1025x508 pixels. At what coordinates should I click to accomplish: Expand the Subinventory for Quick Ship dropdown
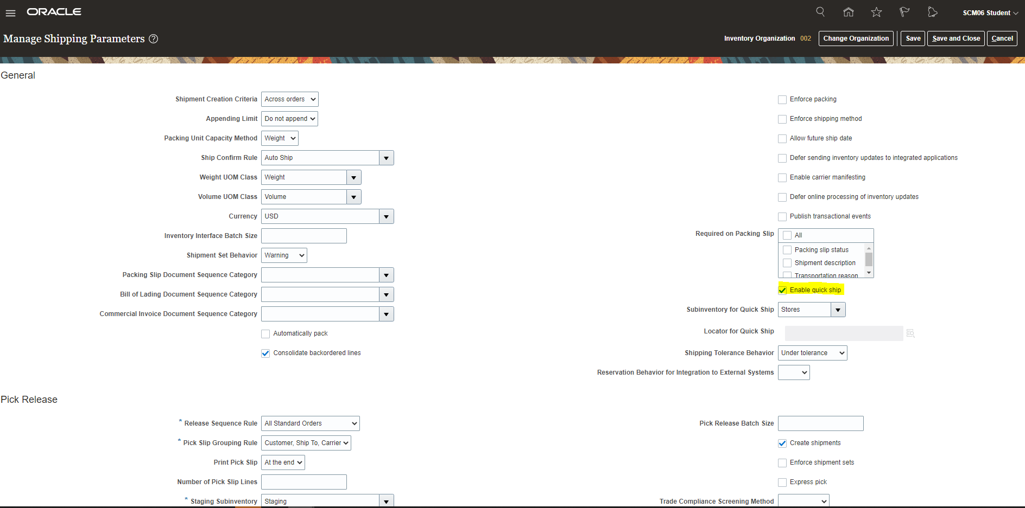pos(838,309)
